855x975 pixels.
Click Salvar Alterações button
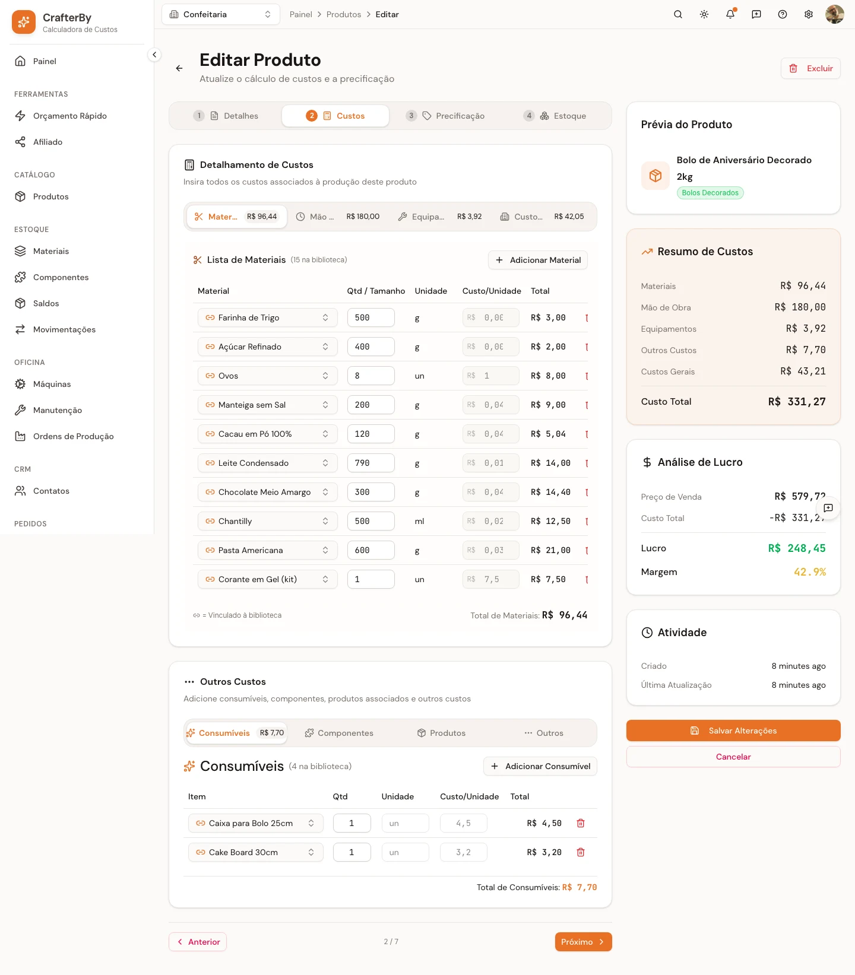733,731
